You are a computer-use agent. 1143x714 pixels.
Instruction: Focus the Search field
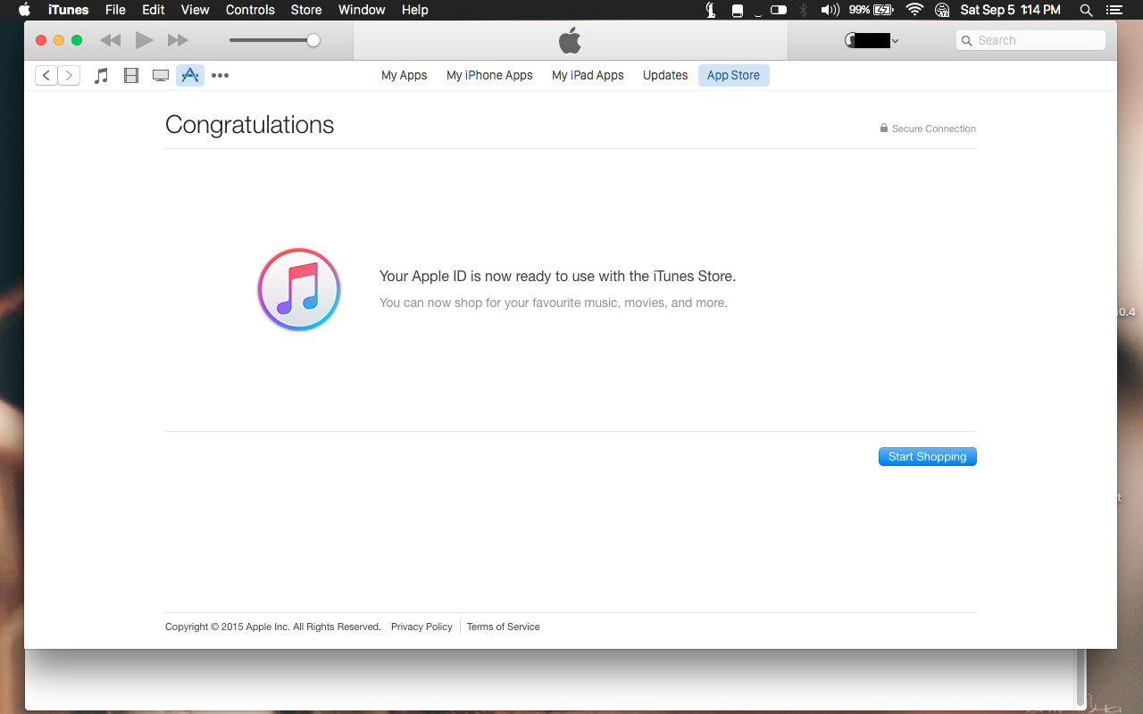[x=1030, y=40]
